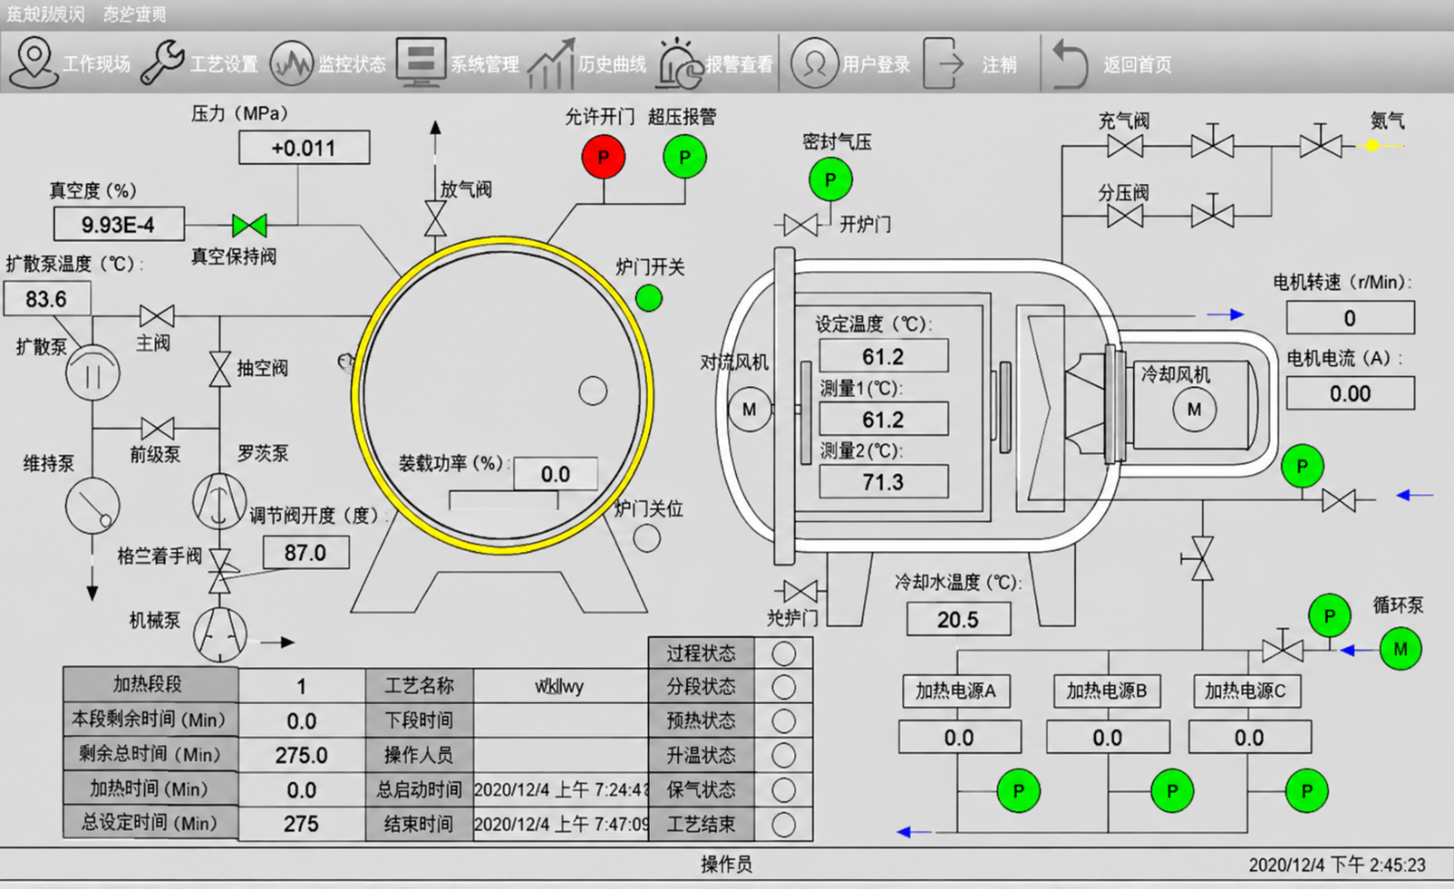This screenshot has height=889, width=1454.
Task: Click the 工艺结束 status circle
Action: pyautogui.click(x=784, y=825)
